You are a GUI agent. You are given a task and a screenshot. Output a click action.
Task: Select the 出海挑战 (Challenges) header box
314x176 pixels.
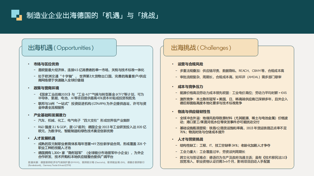(x=211, y=48)
